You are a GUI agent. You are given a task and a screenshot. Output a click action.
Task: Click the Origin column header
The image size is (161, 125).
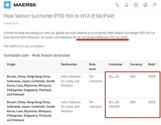[11, 64]
